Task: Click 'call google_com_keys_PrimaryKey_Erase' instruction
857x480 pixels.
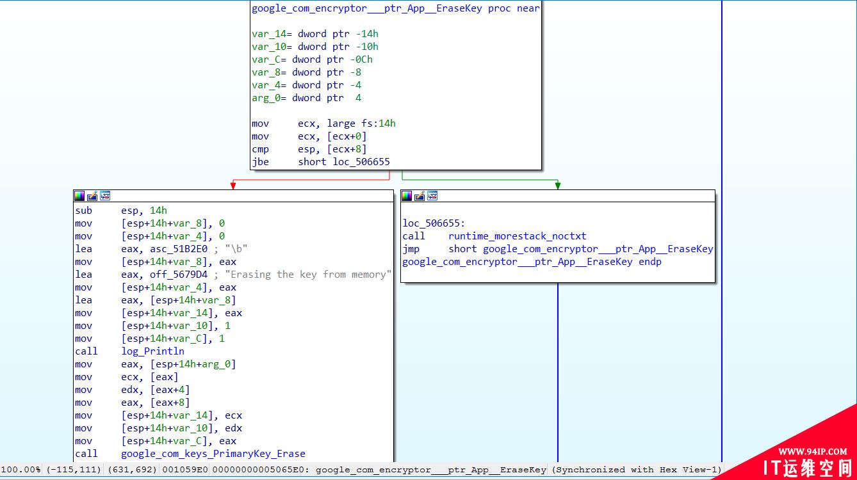Action: 190,454
